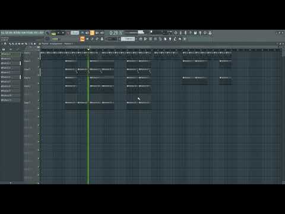Screen dimensions: 285x214
Task: Open the snap selector dropdown
Action: pos(112,39)
